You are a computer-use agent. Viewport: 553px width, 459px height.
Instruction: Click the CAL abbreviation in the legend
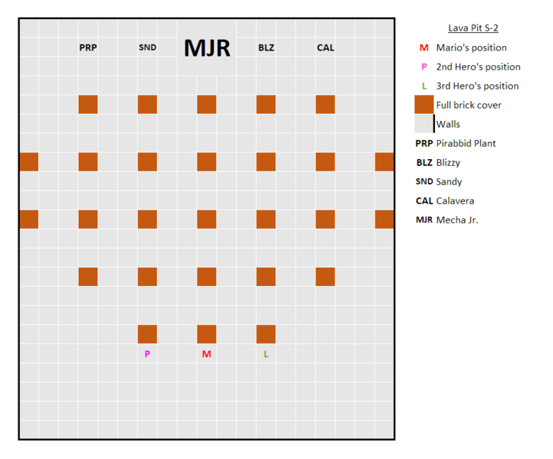[424, 200]
